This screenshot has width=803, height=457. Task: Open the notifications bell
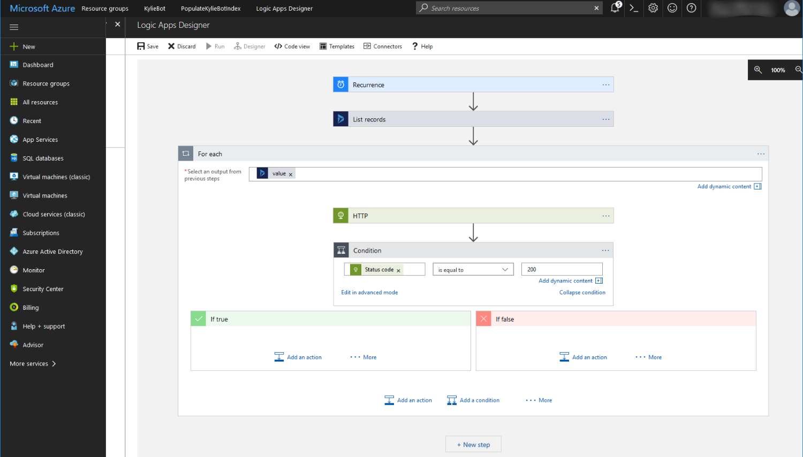click(615, 8)
